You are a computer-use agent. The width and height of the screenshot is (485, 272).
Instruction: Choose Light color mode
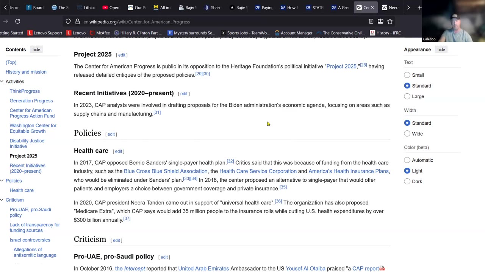coord(407,171)
